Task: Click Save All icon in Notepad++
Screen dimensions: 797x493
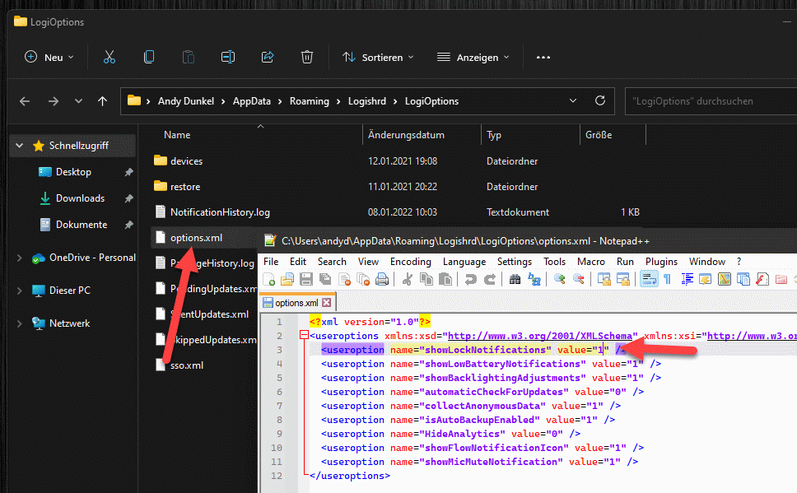Action: (324, 279)
